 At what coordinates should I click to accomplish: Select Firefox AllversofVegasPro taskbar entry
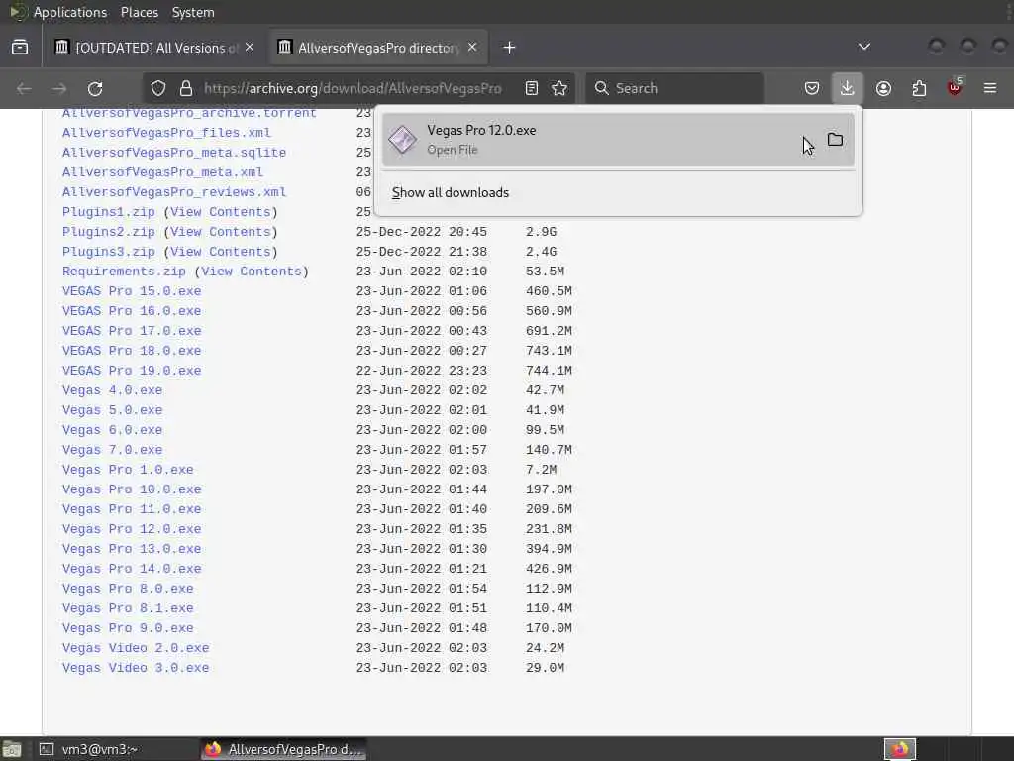(x=283, y=749)
